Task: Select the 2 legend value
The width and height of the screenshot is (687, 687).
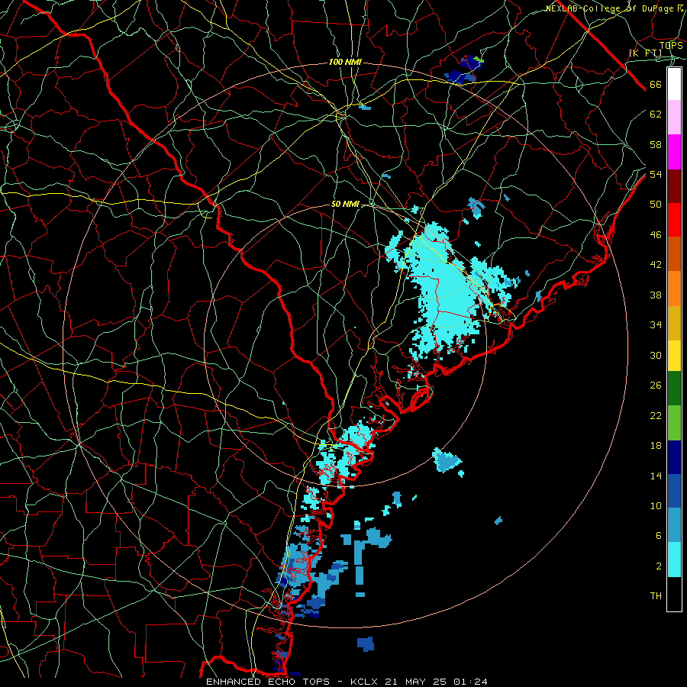Action: click(x=658, y=566)
